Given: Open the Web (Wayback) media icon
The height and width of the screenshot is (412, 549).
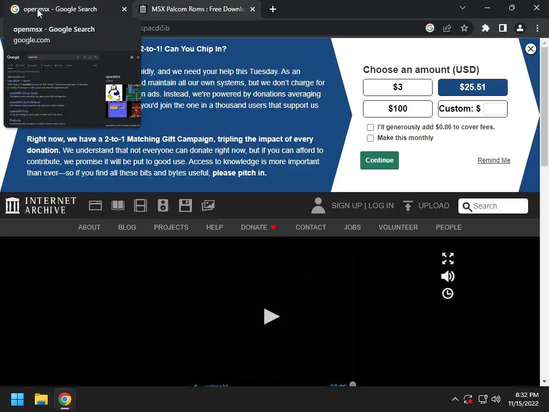Looking at the screenshot, I should tap(95, 205).
